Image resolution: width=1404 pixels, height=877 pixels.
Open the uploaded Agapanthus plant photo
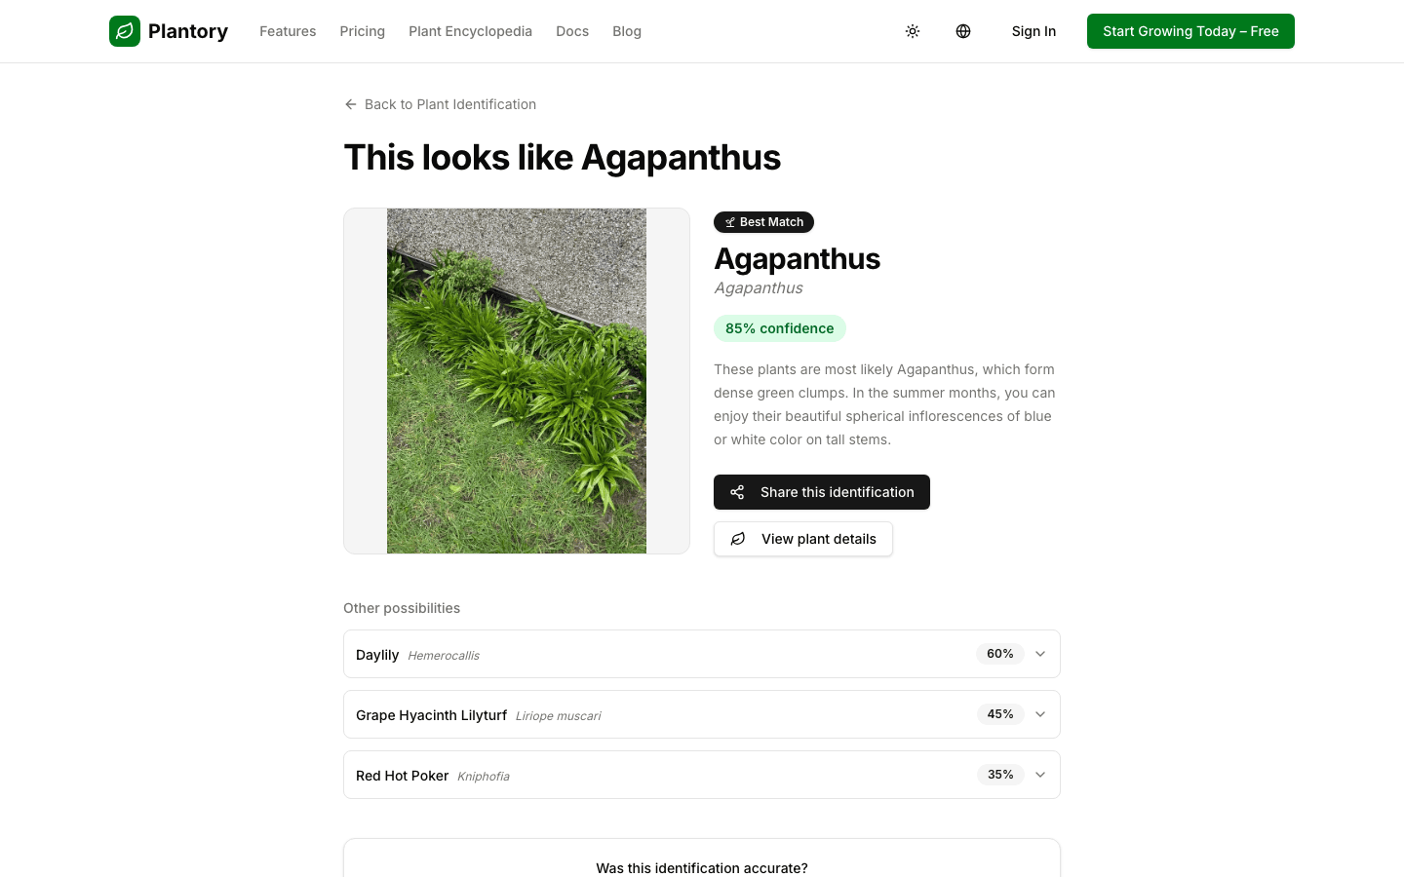tap(517, 381)
